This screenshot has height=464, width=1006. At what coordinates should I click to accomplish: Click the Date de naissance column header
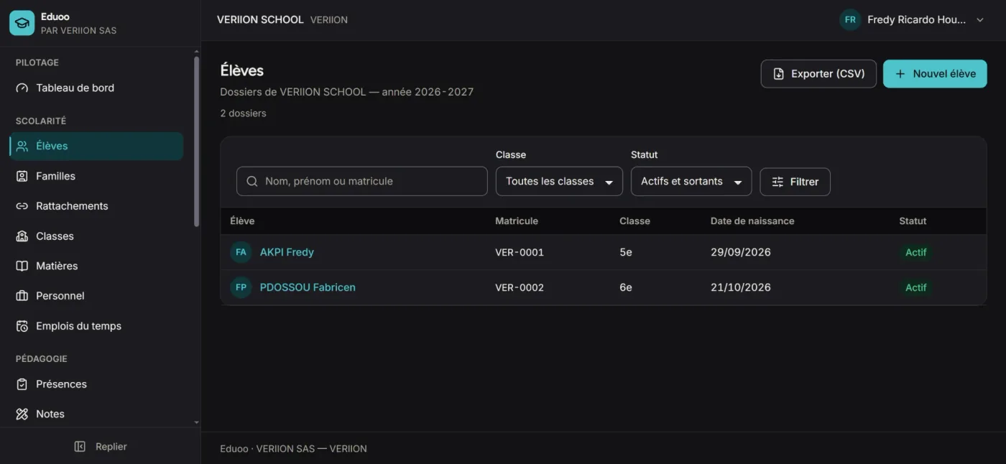point(752,221)
